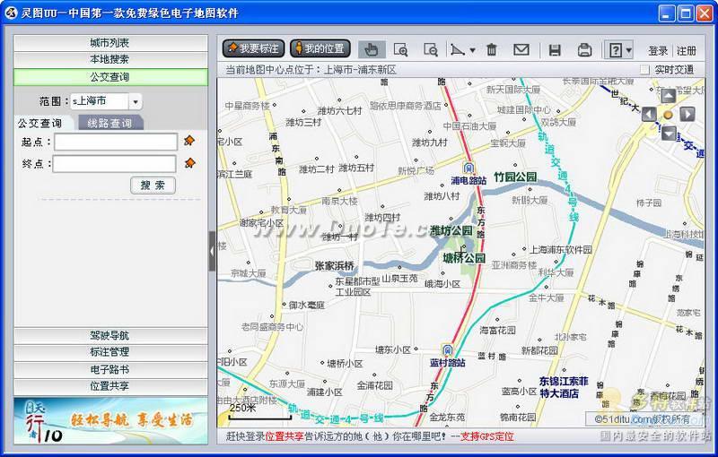Screen dimensions: 718x457
Task: Expand the measure tool dropdown arrow
Action: coord(472,50)
